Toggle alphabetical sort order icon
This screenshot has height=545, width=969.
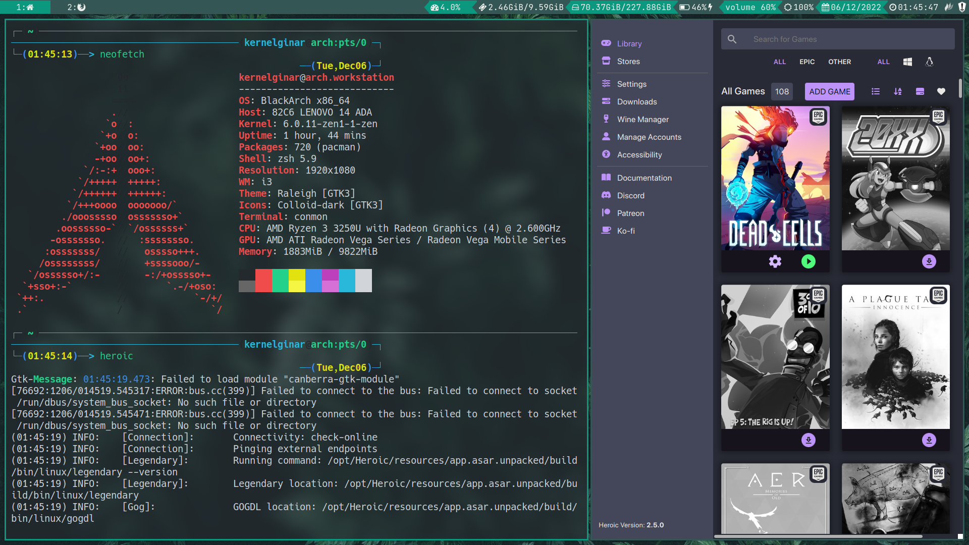coord(897,91)
